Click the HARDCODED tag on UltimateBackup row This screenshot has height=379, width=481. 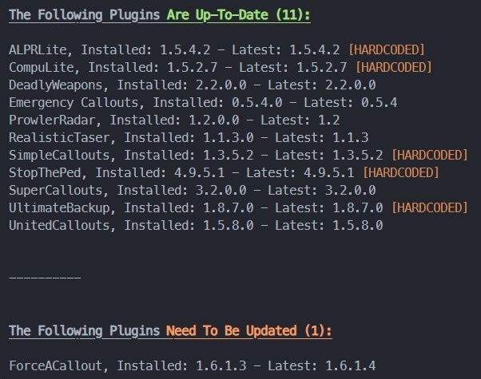430,207
